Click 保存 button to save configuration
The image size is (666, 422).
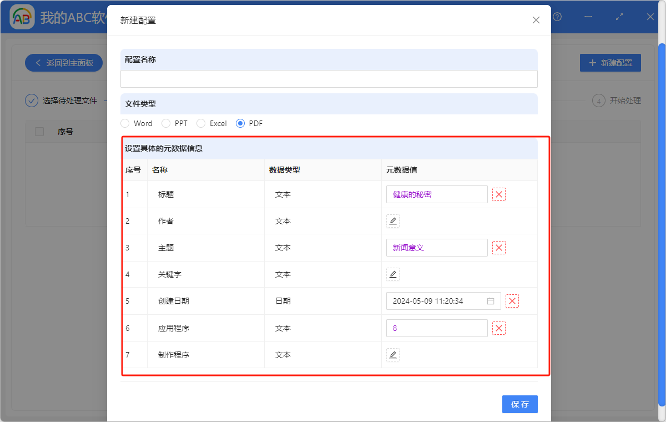click(x=519, y=404)
